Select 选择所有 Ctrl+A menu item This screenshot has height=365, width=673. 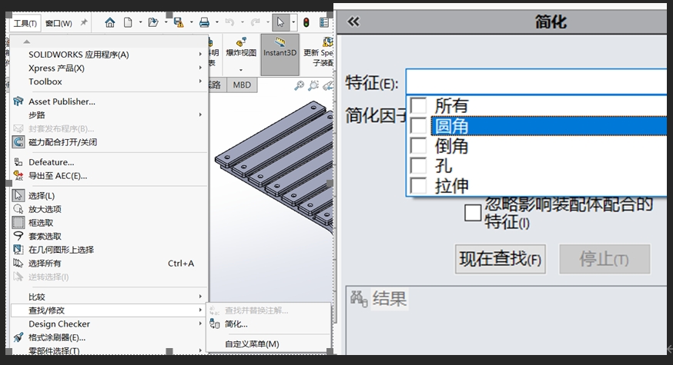point(109,263)
